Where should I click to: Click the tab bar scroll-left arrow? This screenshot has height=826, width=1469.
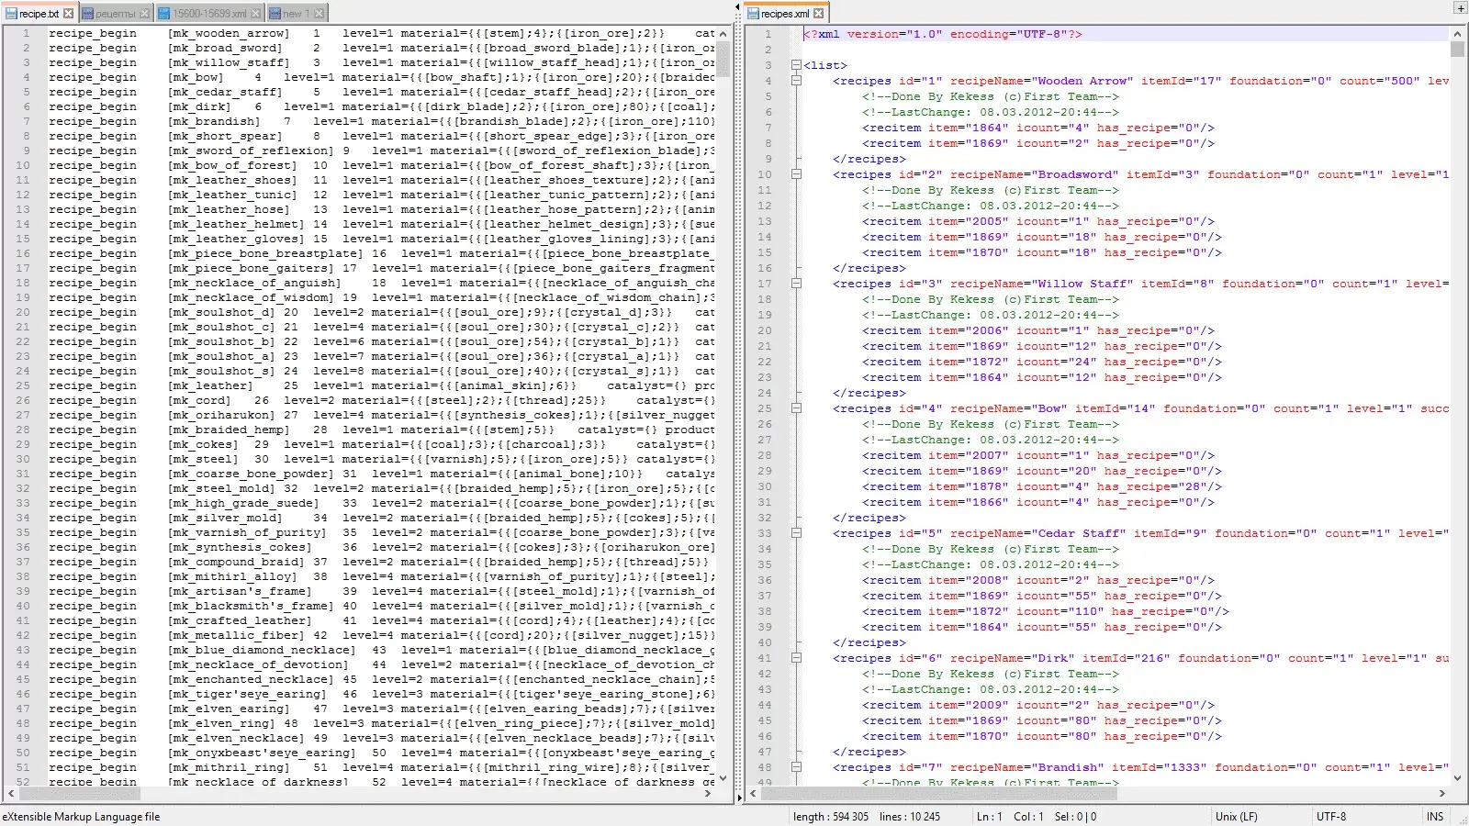737,8
